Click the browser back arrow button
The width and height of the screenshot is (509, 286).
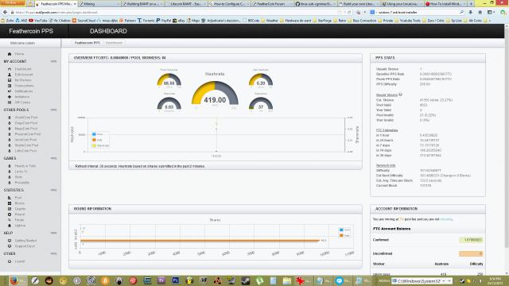point(5,13)
